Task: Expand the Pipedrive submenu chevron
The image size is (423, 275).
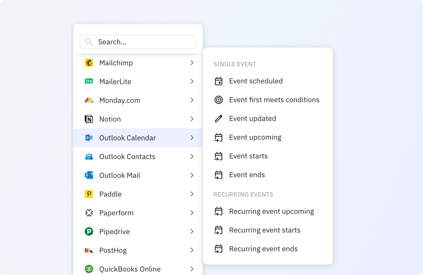Action: point(192,232)
